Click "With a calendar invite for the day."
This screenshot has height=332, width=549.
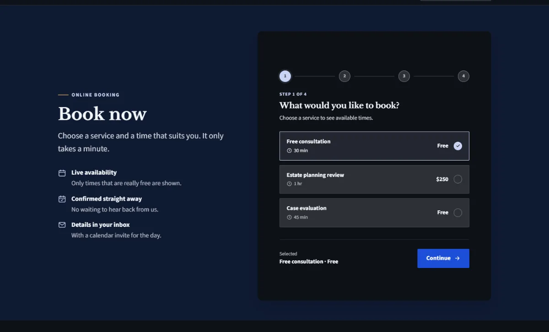coord(116,236)
